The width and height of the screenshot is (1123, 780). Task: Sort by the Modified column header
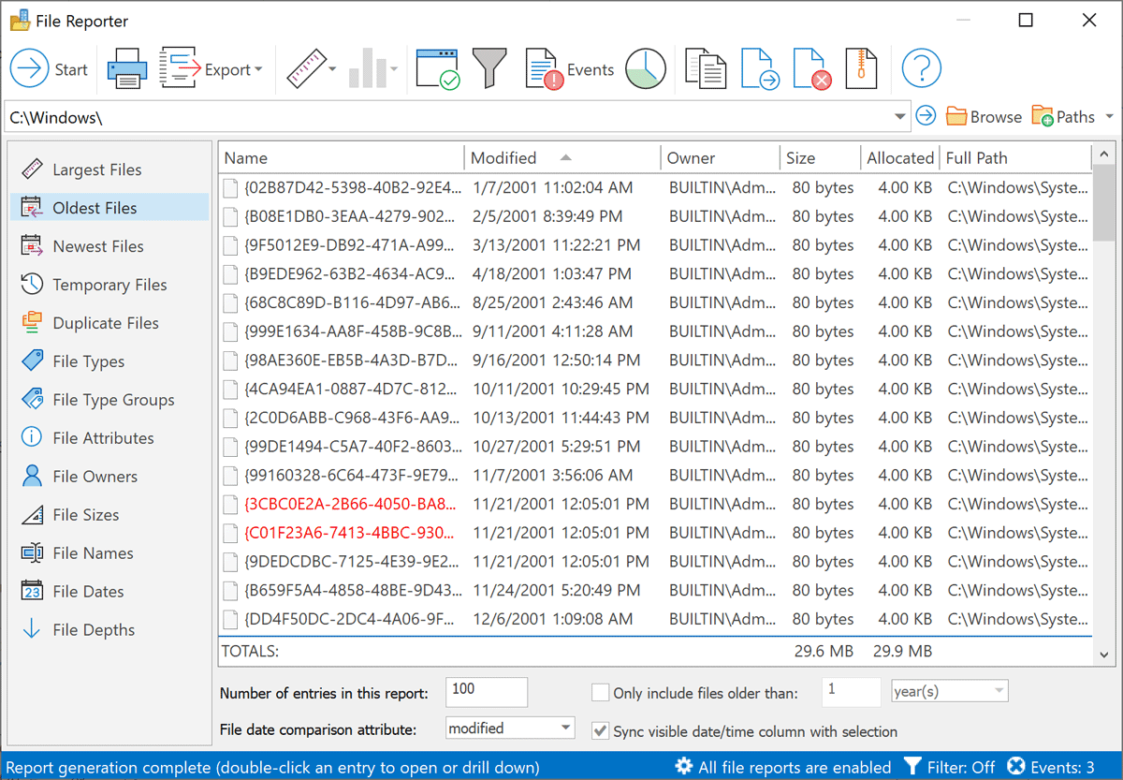562,158
